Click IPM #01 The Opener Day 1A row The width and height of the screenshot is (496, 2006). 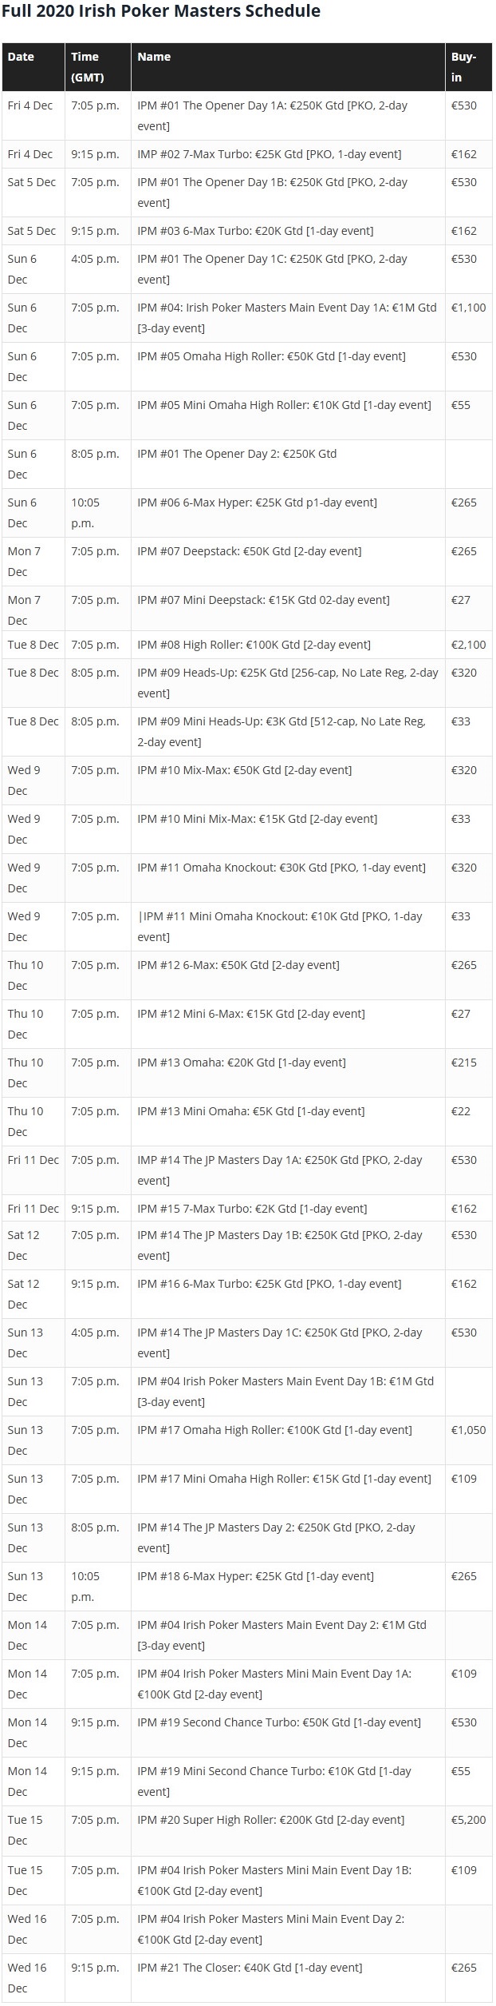tap(247, 116)
